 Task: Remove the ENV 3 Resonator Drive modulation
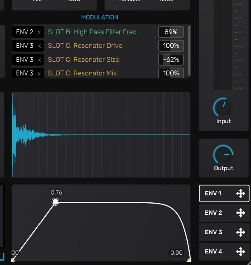click(39, 46)
